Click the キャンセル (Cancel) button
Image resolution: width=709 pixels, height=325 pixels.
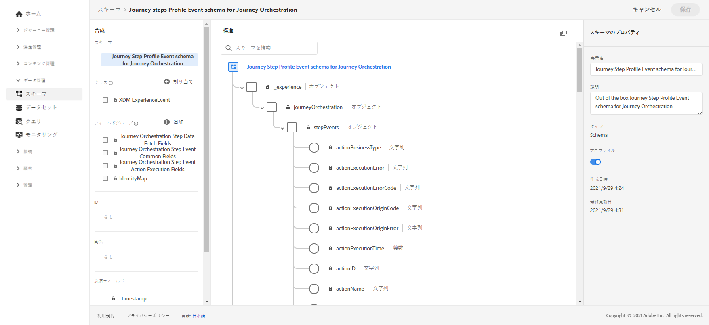pos(647,10)
